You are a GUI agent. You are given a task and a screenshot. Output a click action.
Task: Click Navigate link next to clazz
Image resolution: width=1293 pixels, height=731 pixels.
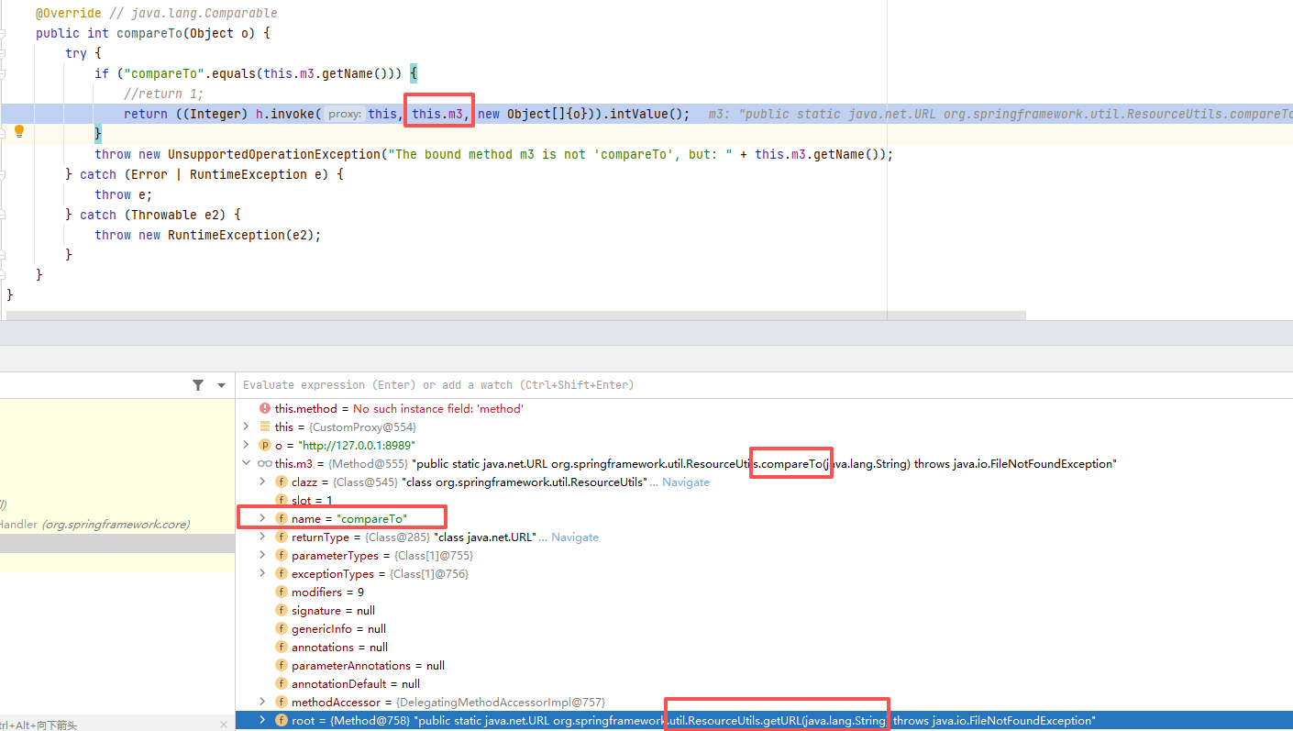click(685, 482)
